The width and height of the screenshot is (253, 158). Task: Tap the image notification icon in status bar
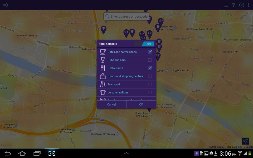[206, 154]
